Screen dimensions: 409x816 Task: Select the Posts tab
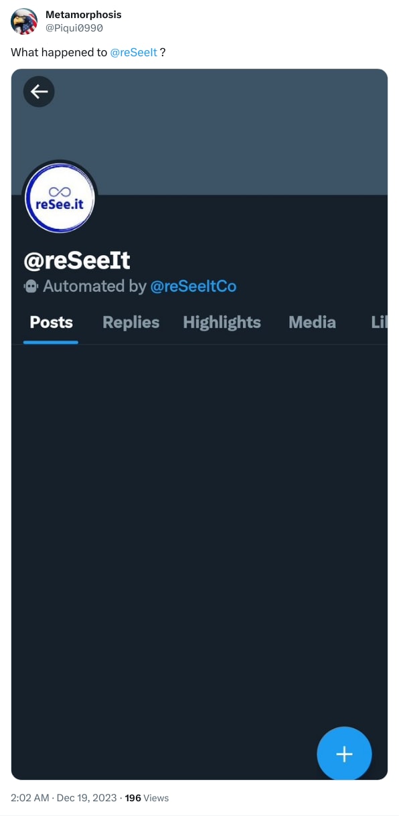[x=51, y=323]
